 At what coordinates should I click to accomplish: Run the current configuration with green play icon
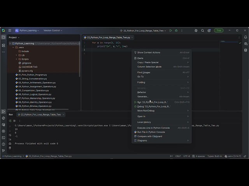pyautogui.click(x=170, y=31)
